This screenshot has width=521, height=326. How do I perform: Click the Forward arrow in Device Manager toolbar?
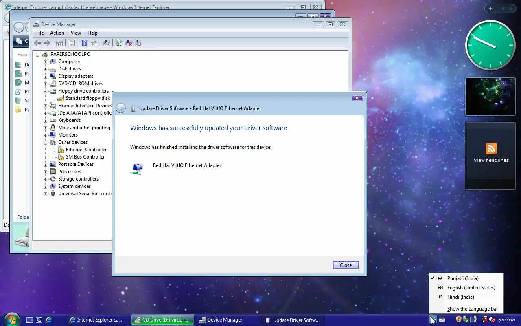pyautogui.click(x=47, y=43)
